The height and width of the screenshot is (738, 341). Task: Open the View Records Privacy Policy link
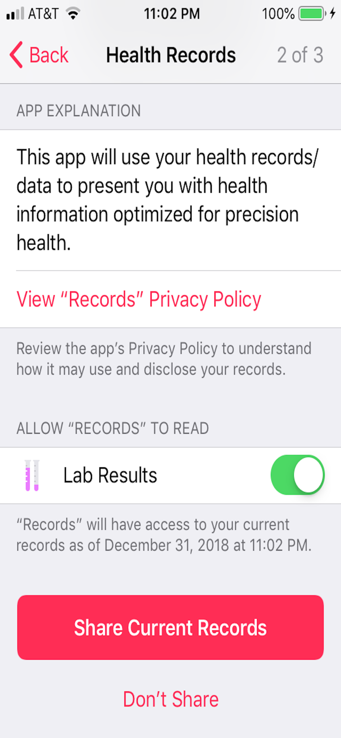point(138,299)
